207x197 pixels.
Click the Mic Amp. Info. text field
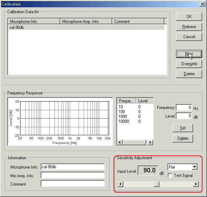73,175
